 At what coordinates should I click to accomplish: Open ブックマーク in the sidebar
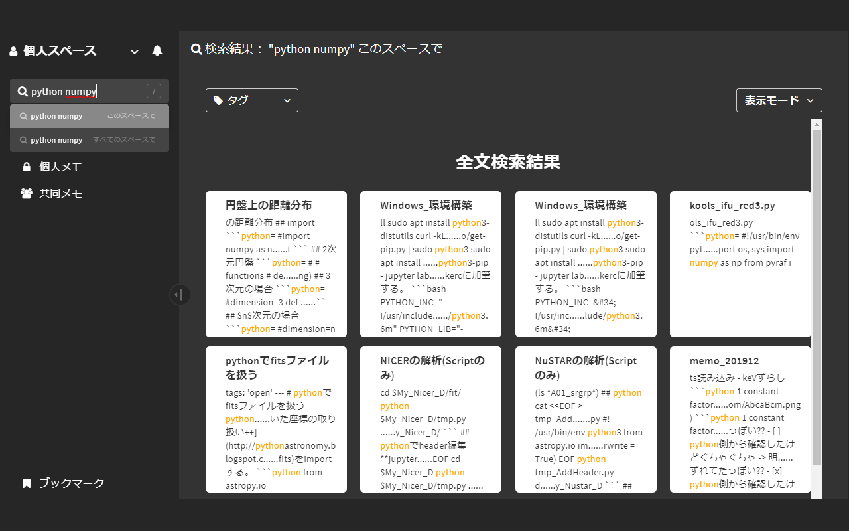[x=72, y=483]
